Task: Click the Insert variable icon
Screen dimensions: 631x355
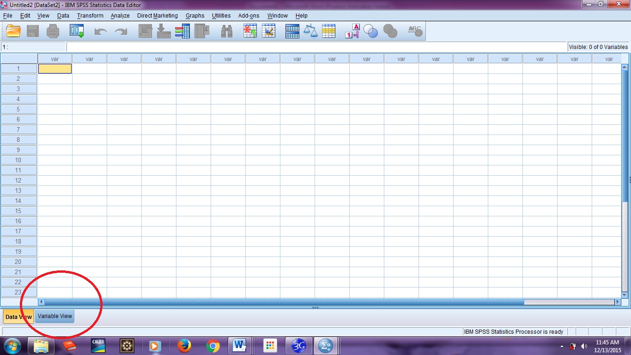Action: pyautogui.click(x=269, y=31)
